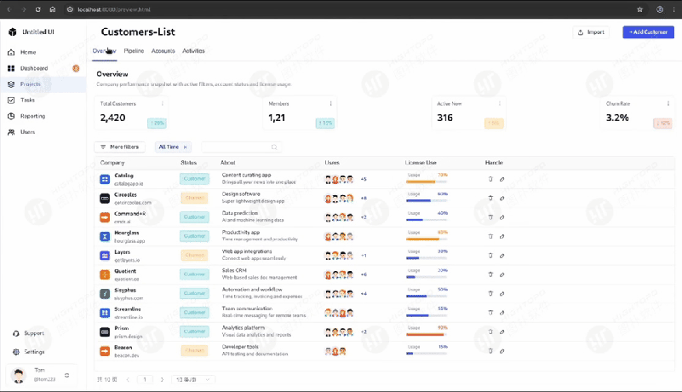Remove the All Time filter tag

click(x=186, y=147)
